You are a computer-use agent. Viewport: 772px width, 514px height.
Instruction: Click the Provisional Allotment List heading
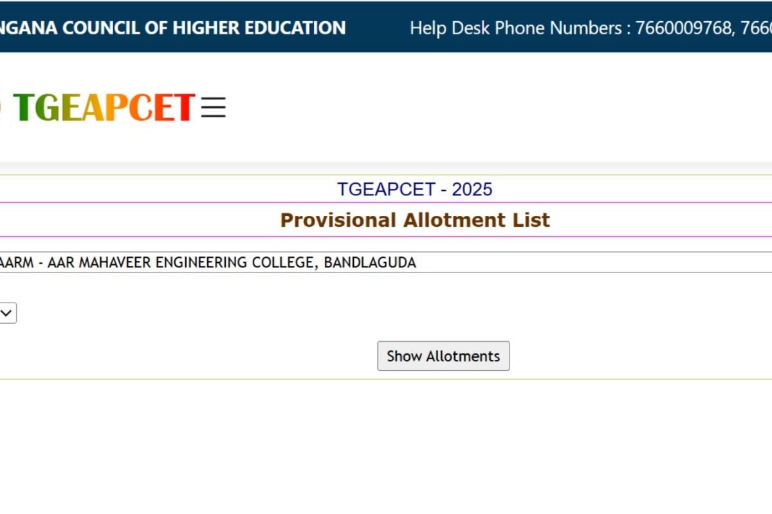415,220
